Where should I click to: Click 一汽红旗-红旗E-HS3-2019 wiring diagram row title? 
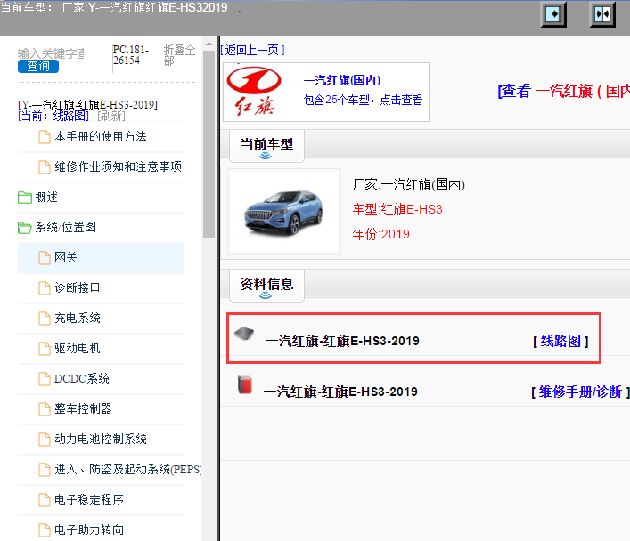point(342,341)
